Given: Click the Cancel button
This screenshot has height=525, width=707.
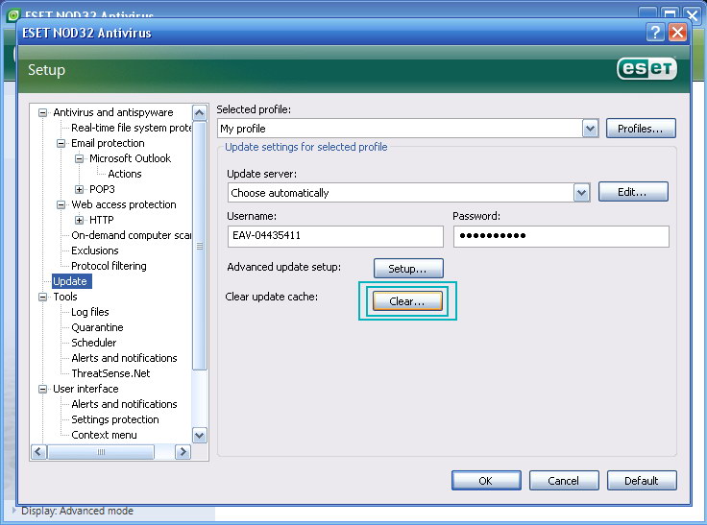Looking at the screenshot, I should [564, 481].
